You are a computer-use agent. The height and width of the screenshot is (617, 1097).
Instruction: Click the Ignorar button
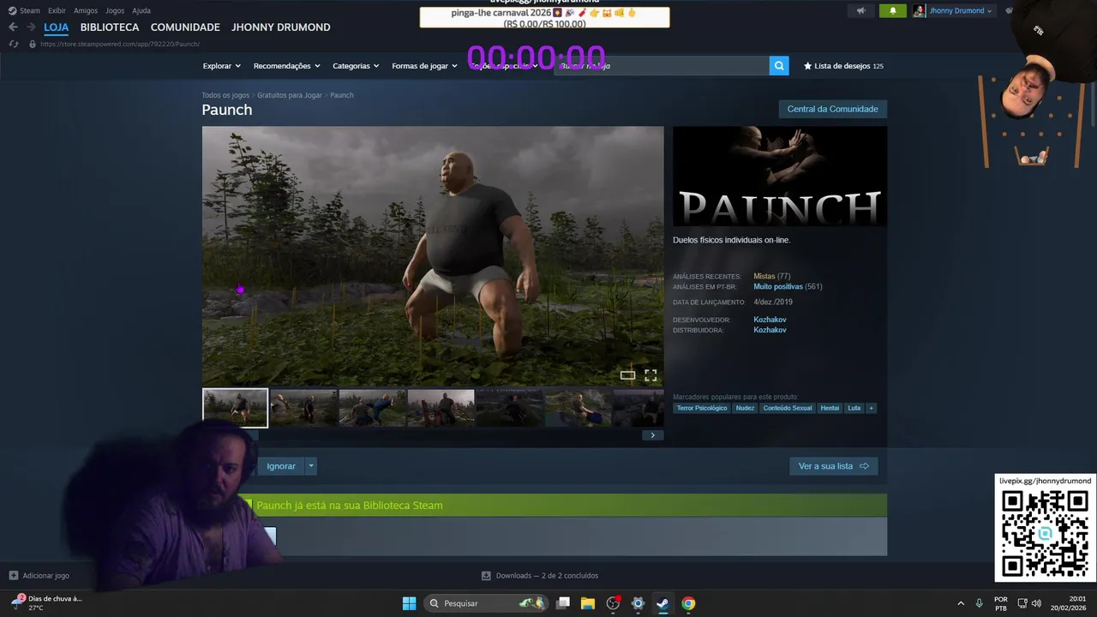(281, 466)
